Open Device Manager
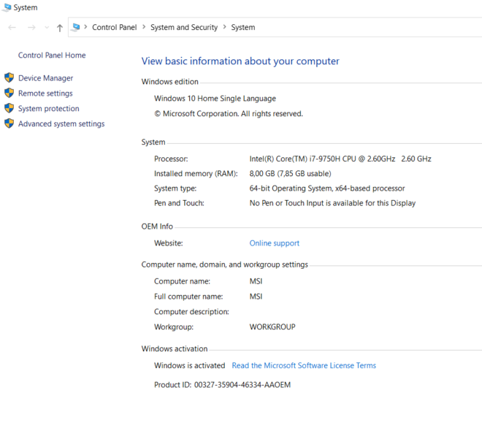The height and width of the screenshot is (423, 482). (45, 78)
